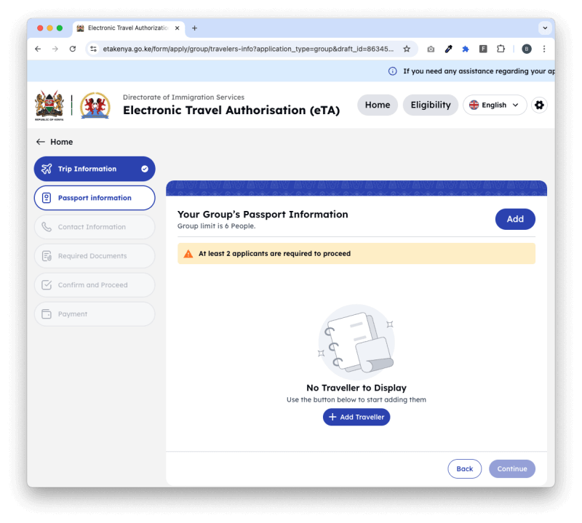Select the Passport information step

point(95,198)
